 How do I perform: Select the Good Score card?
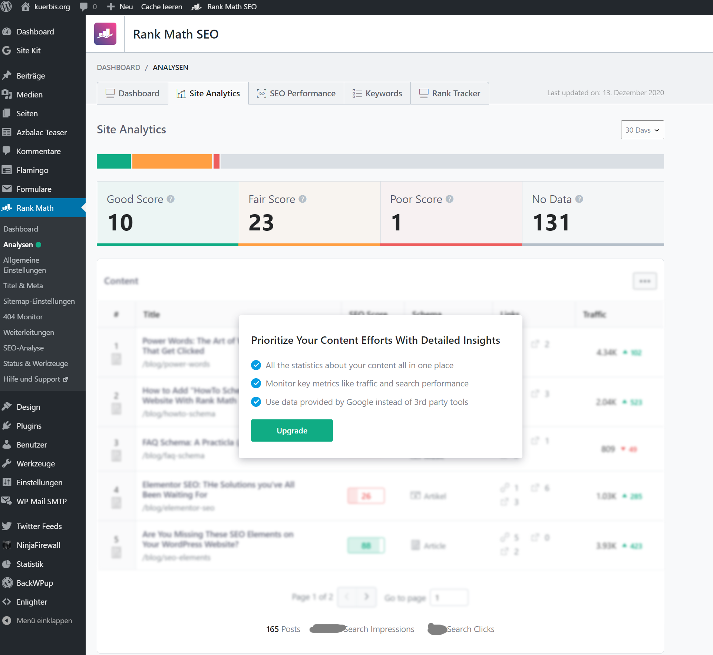click(168, 213)
